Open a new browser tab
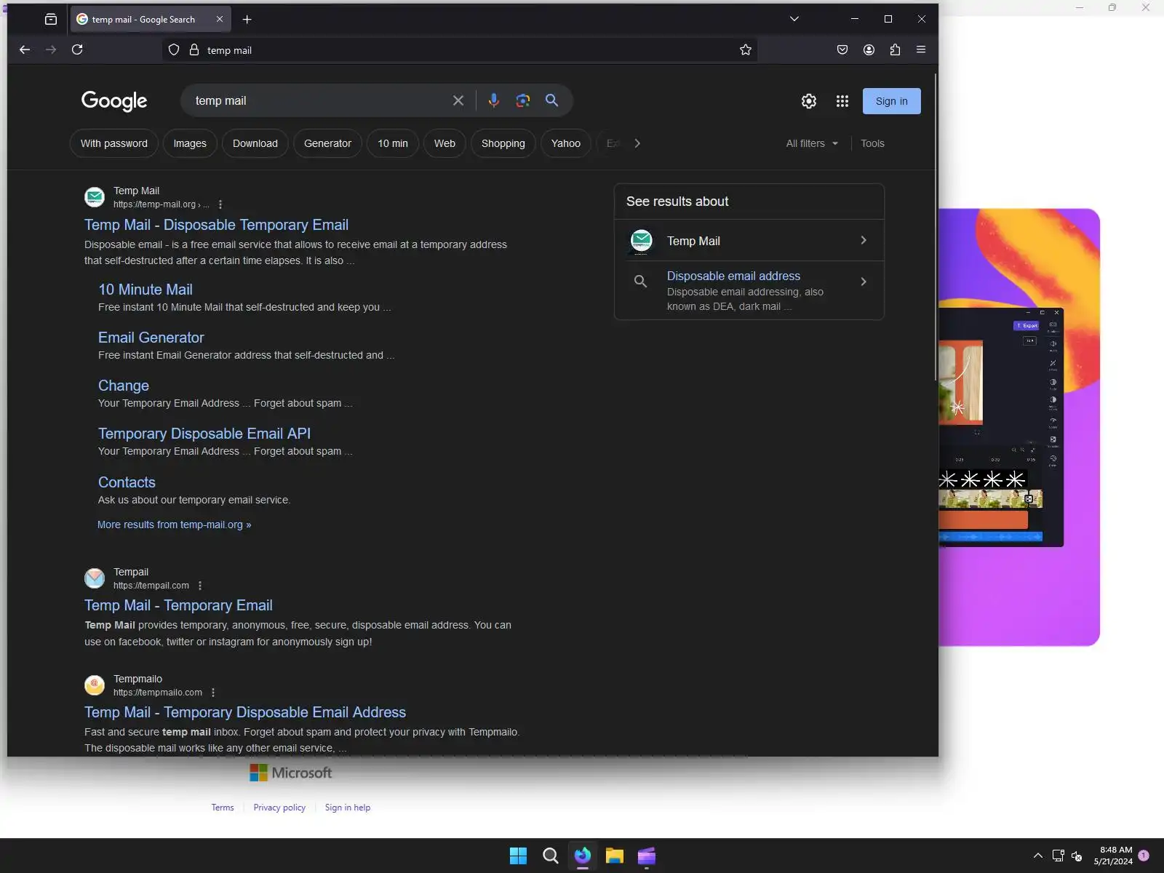Screen dimensions: 1164x873 click(x=247, y=20)
